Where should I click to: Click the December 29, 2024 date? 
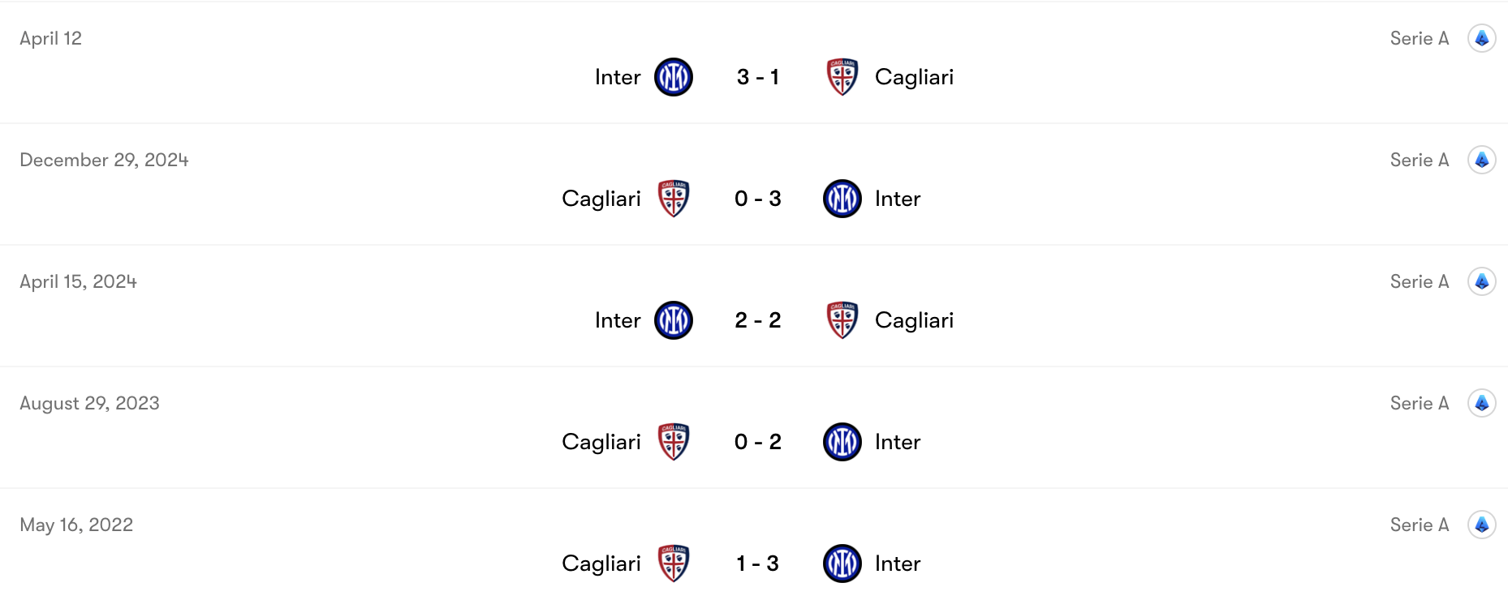click(x=105, y=160)
